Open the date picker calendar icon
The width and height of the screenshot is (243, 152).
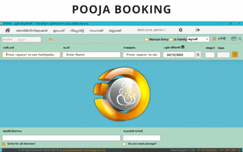(x=198, y=55)
